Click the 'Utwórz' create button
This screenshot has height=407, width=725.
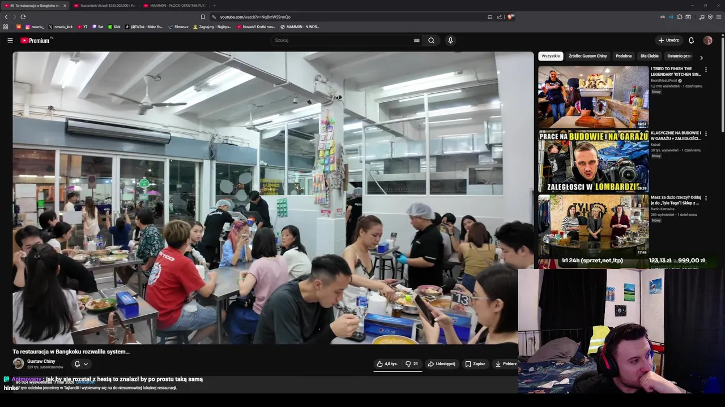[x=668, y=40]
